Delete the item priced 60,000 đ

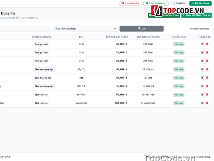(207, 78)
